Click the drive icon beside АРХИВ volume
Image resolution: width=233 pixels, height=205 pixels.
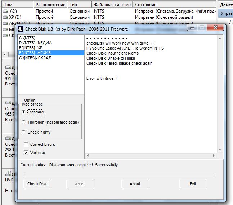[x=6, y=23]
